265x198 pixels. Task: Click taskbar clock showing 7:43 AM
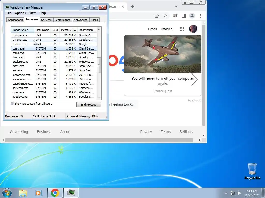pos(252,191)
